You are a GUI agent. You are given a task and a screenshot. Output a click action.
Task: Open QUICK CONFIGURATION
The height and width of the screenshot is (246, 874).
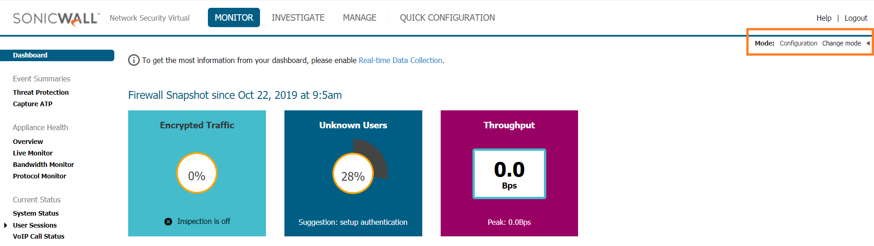[447, 17]
